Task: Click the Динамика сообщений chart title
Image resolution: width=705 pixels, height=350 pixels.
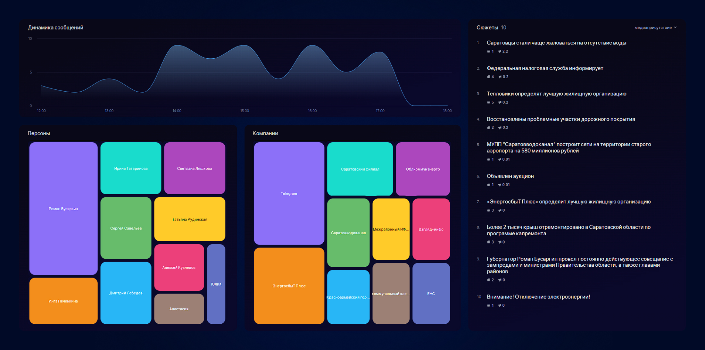Action: click(55, 28)
